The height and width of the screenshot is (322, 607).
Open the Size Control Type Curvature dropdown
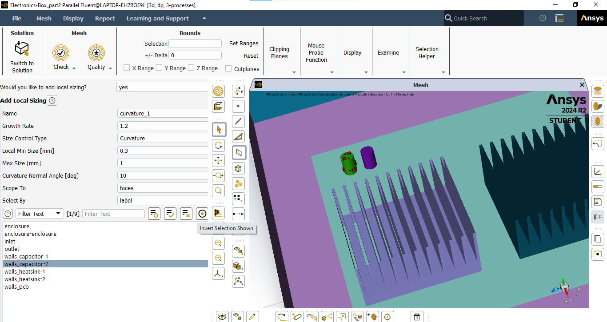click(x=163, y=138)
